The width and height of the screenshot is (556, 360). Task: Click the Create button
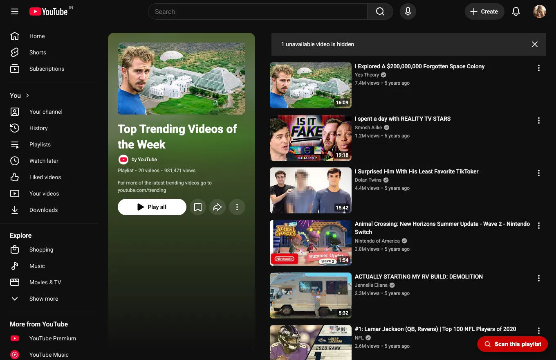pyautogui.click(x=484, y=11)
